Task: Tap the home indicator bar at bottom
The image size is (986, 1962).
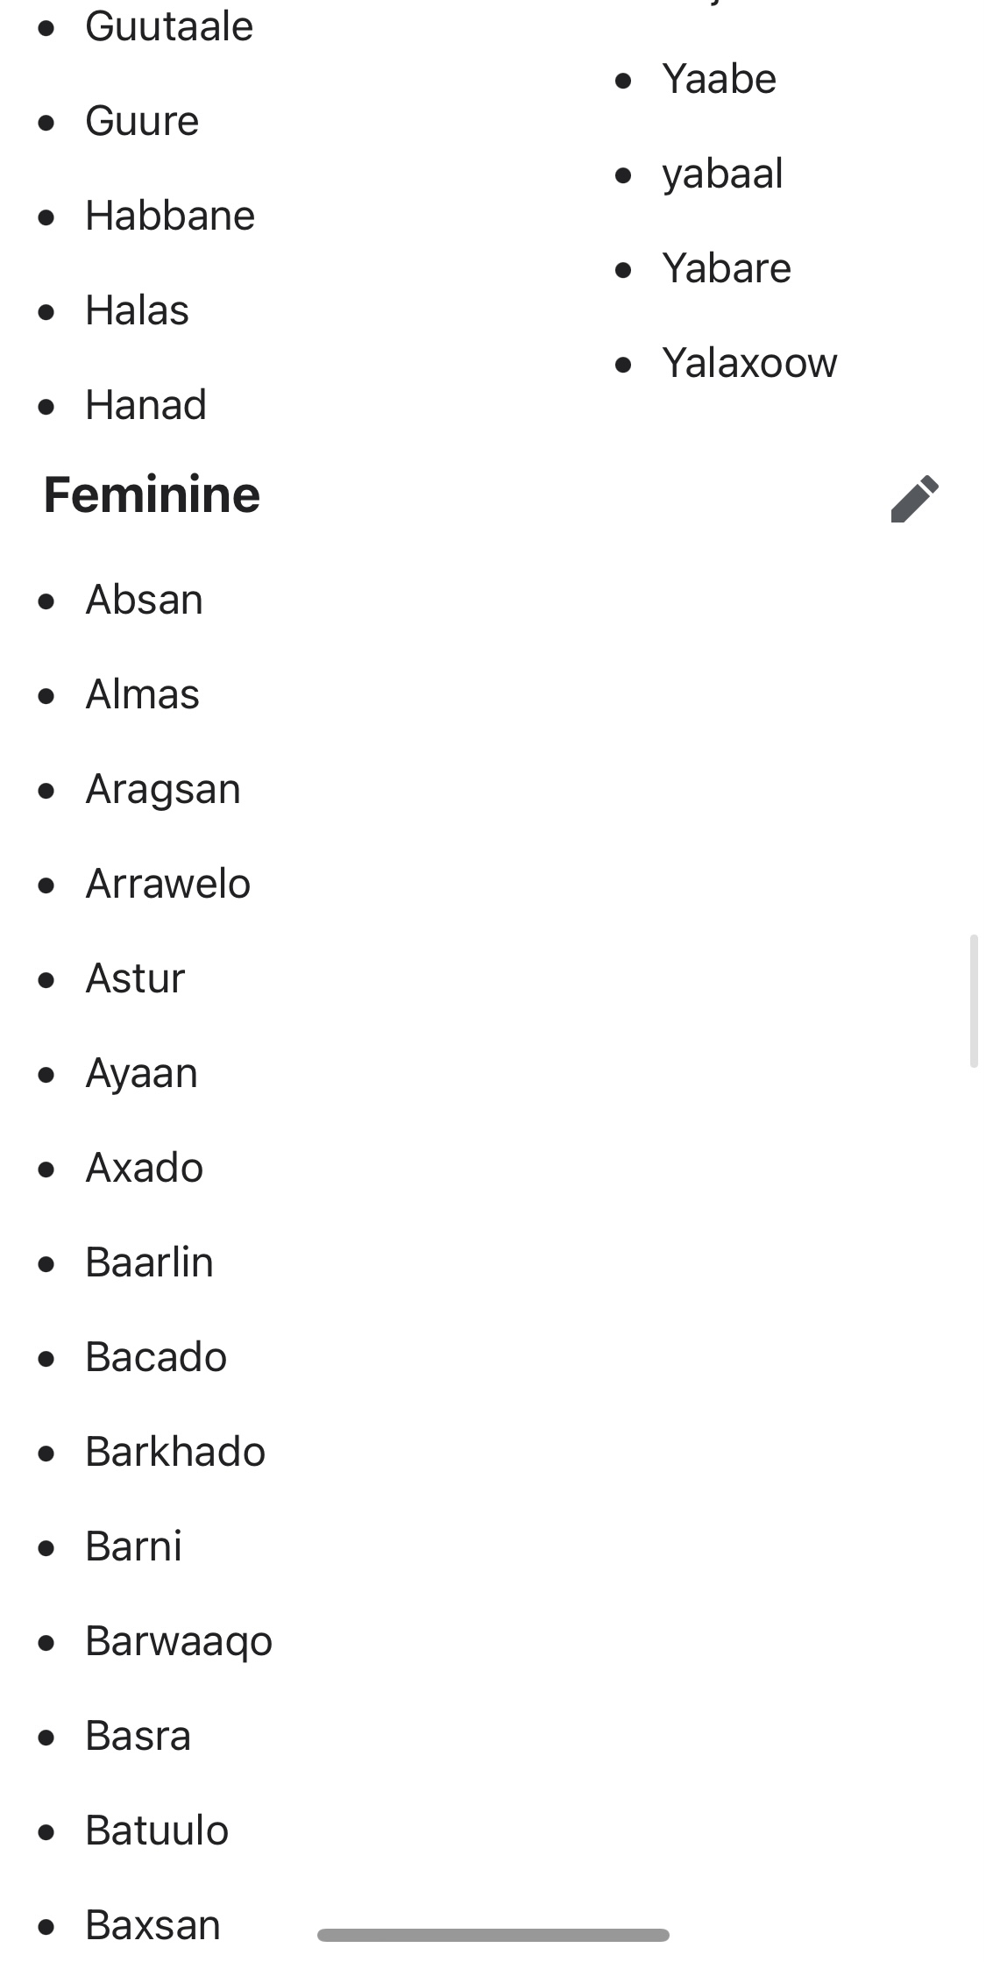Action: click(493, 1935)
